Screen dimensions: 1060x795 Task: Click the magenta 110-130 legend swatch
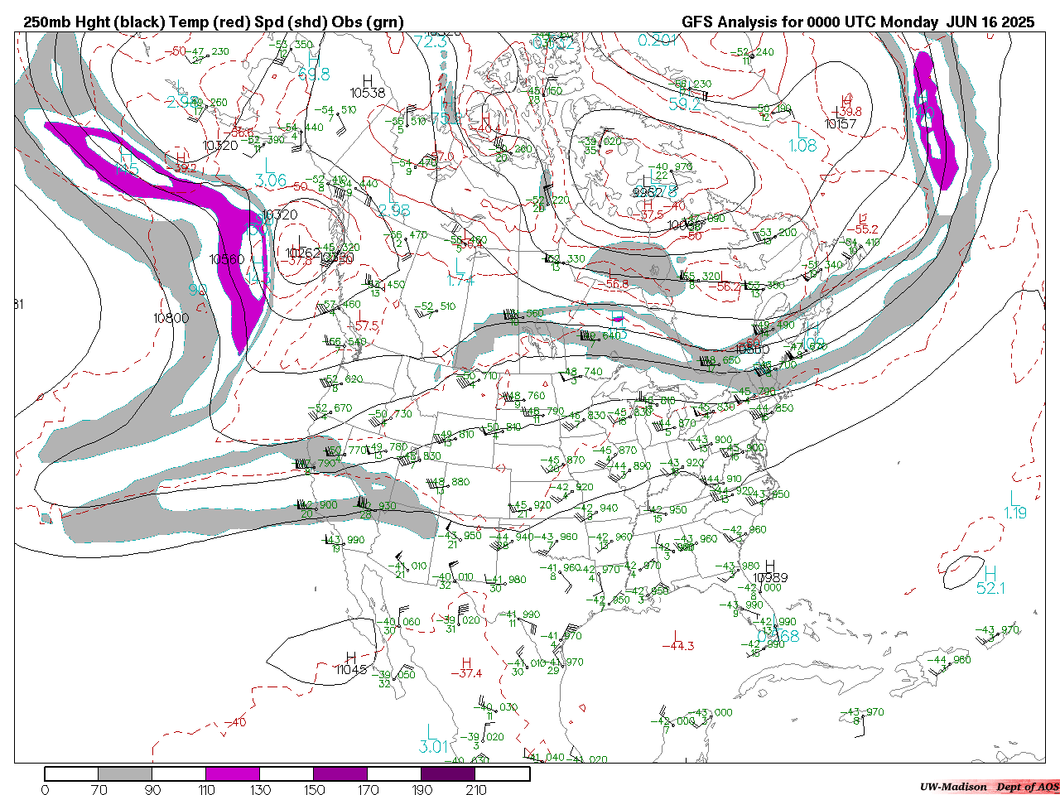tap(233, 773)
